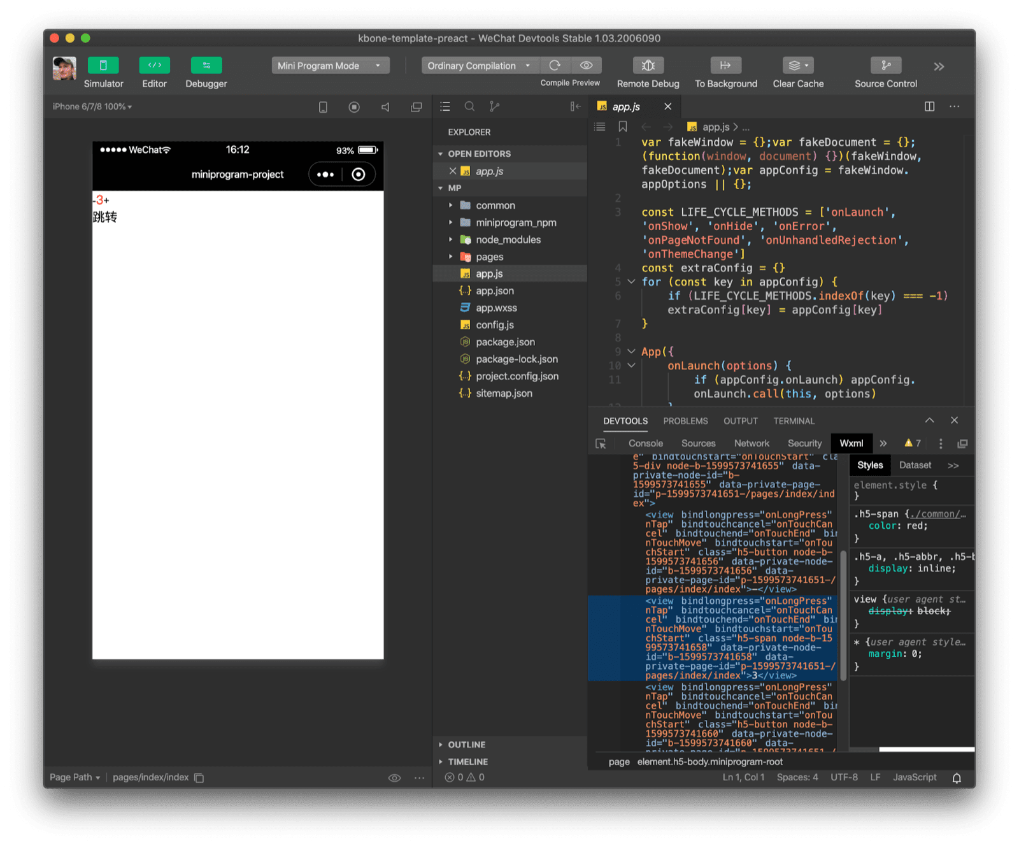The image size is (1019, 846).
Task: Expand the node_modules folder
Action: pyautogui.click(x=450, y=240)
